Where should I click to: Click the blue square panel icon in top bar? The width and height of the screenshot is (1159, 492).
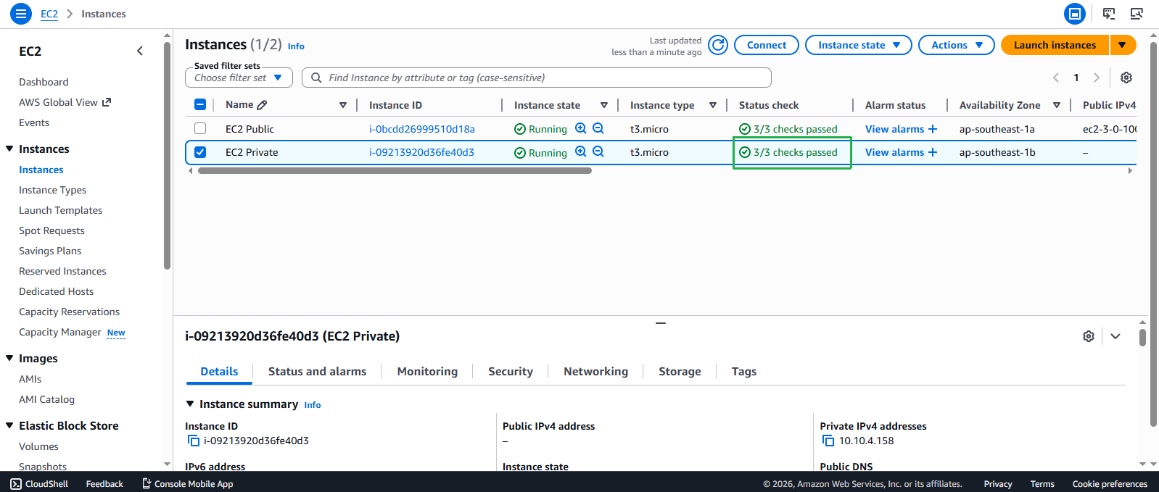[x=1075, y=14]
